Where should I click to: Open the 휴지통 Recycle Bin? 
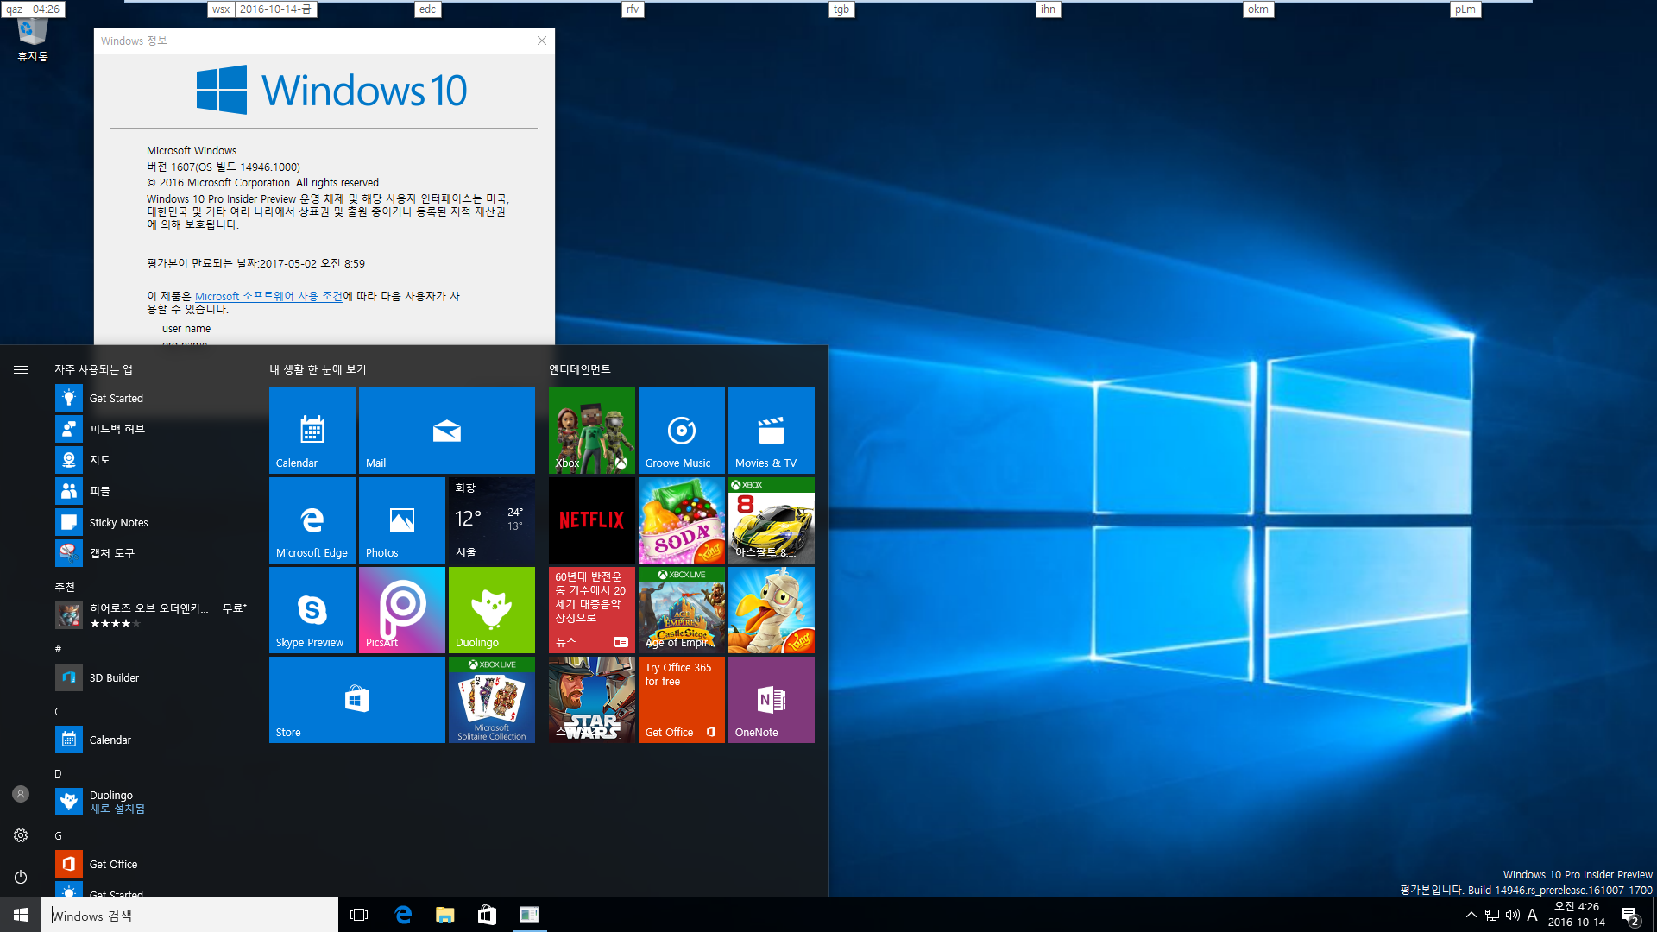tap(33, 41)
